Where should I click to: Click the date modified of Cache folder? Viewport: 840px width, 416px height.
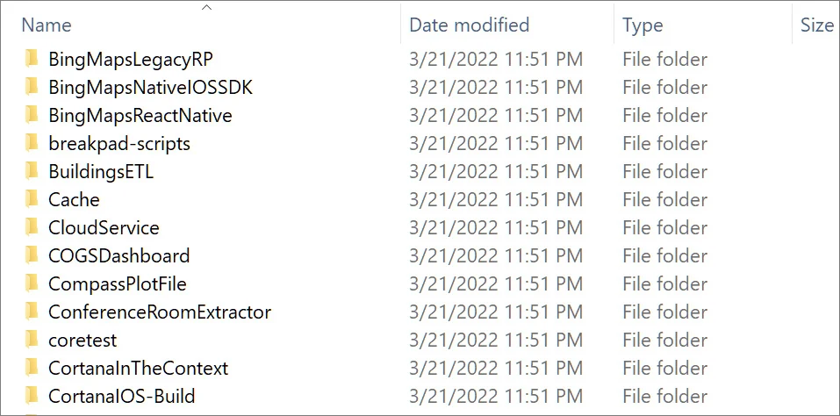coord(496,200)
